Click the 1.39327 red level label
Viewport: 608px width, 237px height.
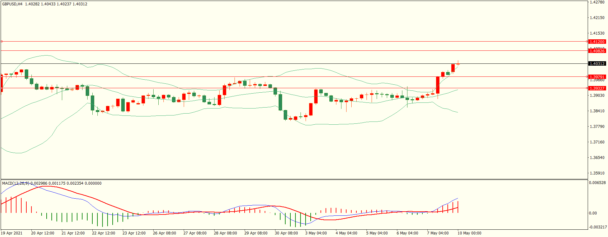[597, 88]
